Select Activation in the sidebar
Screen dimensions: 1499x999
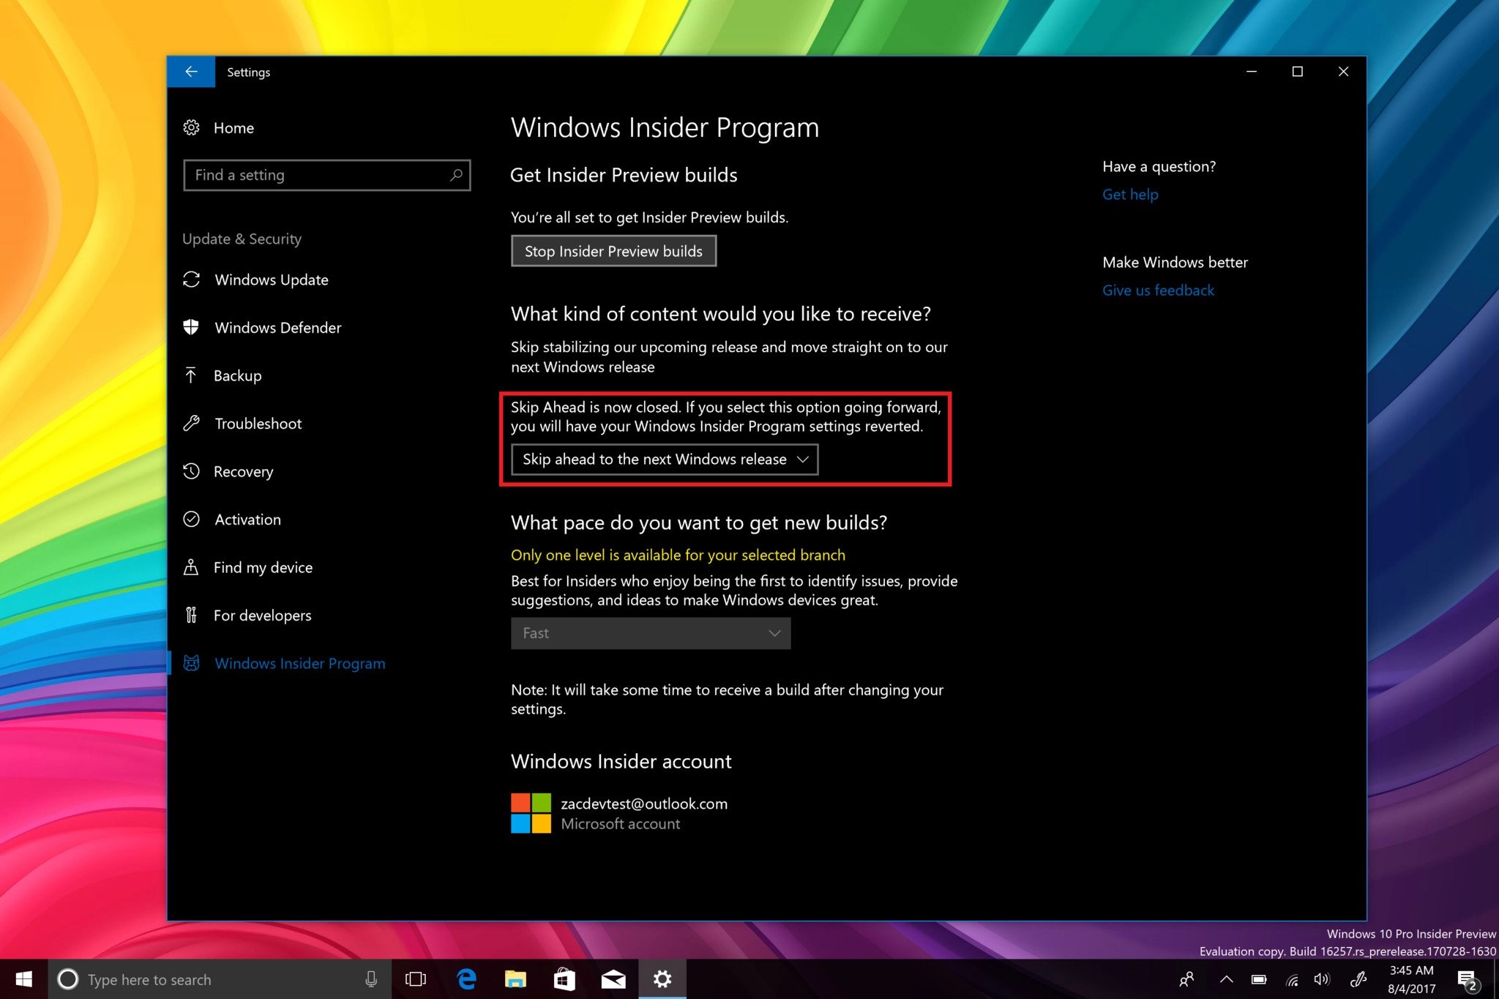tap(247, 519)
